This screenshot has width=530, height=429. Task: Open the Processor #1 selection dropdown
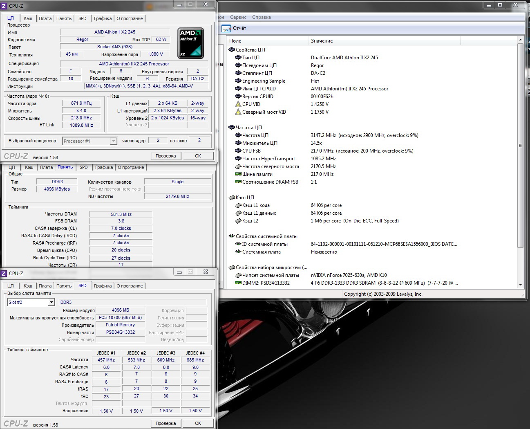pos(114,141)
